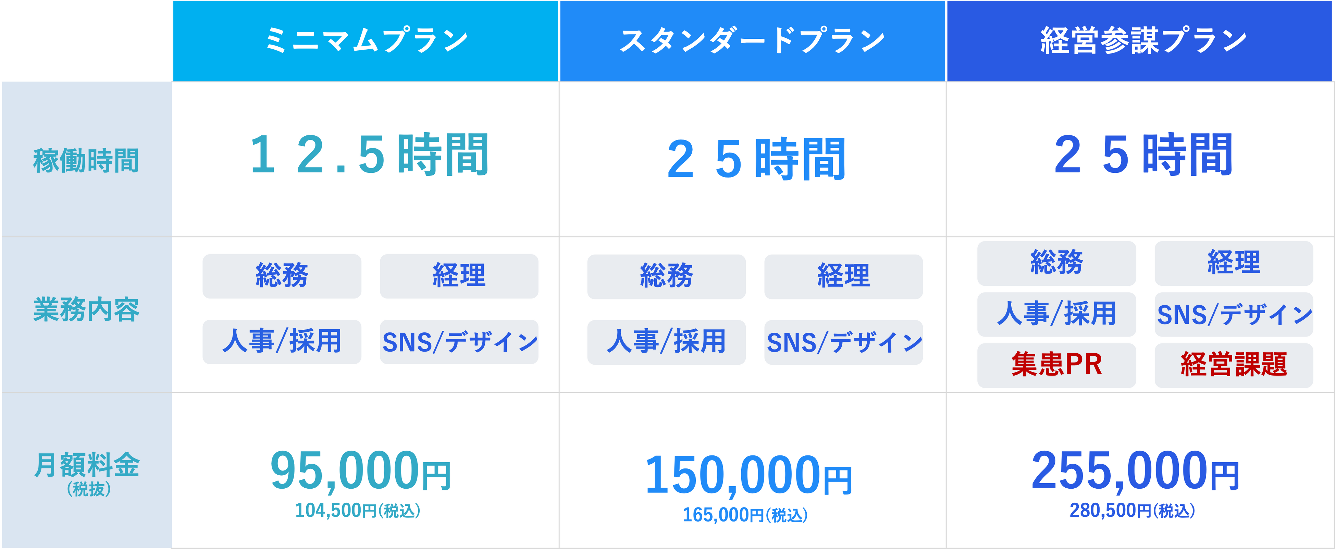The image size is (1336, 550).
Task: Choose SNS/デザイン tag under スタンダードプラン
Action: click(x=843, y=342)
